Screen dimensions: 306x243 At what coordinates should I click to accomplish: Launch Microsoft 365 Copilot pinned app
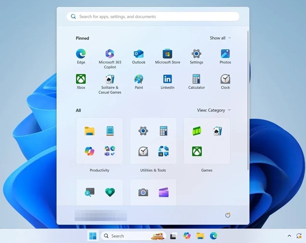point(110,59)
